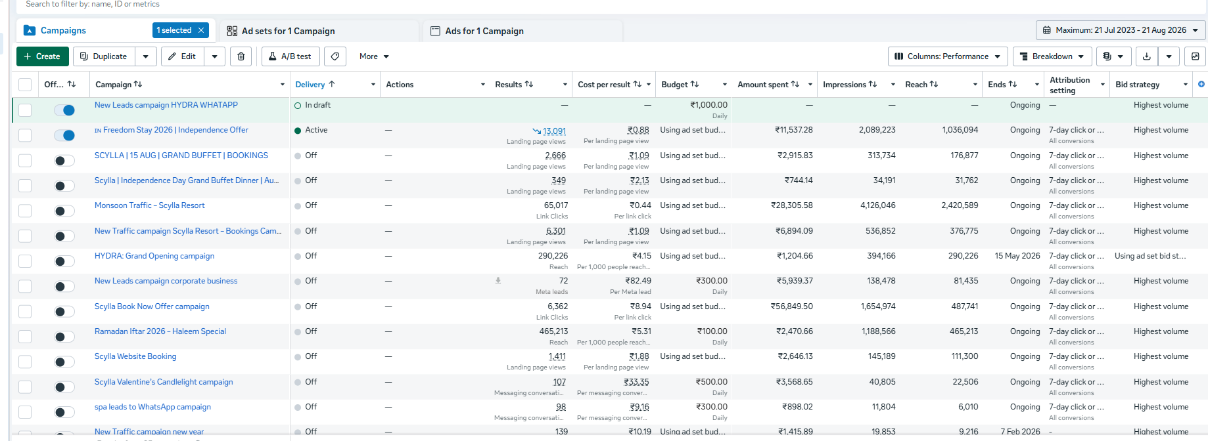Switch to the Campaigns tab

point(63,31)
